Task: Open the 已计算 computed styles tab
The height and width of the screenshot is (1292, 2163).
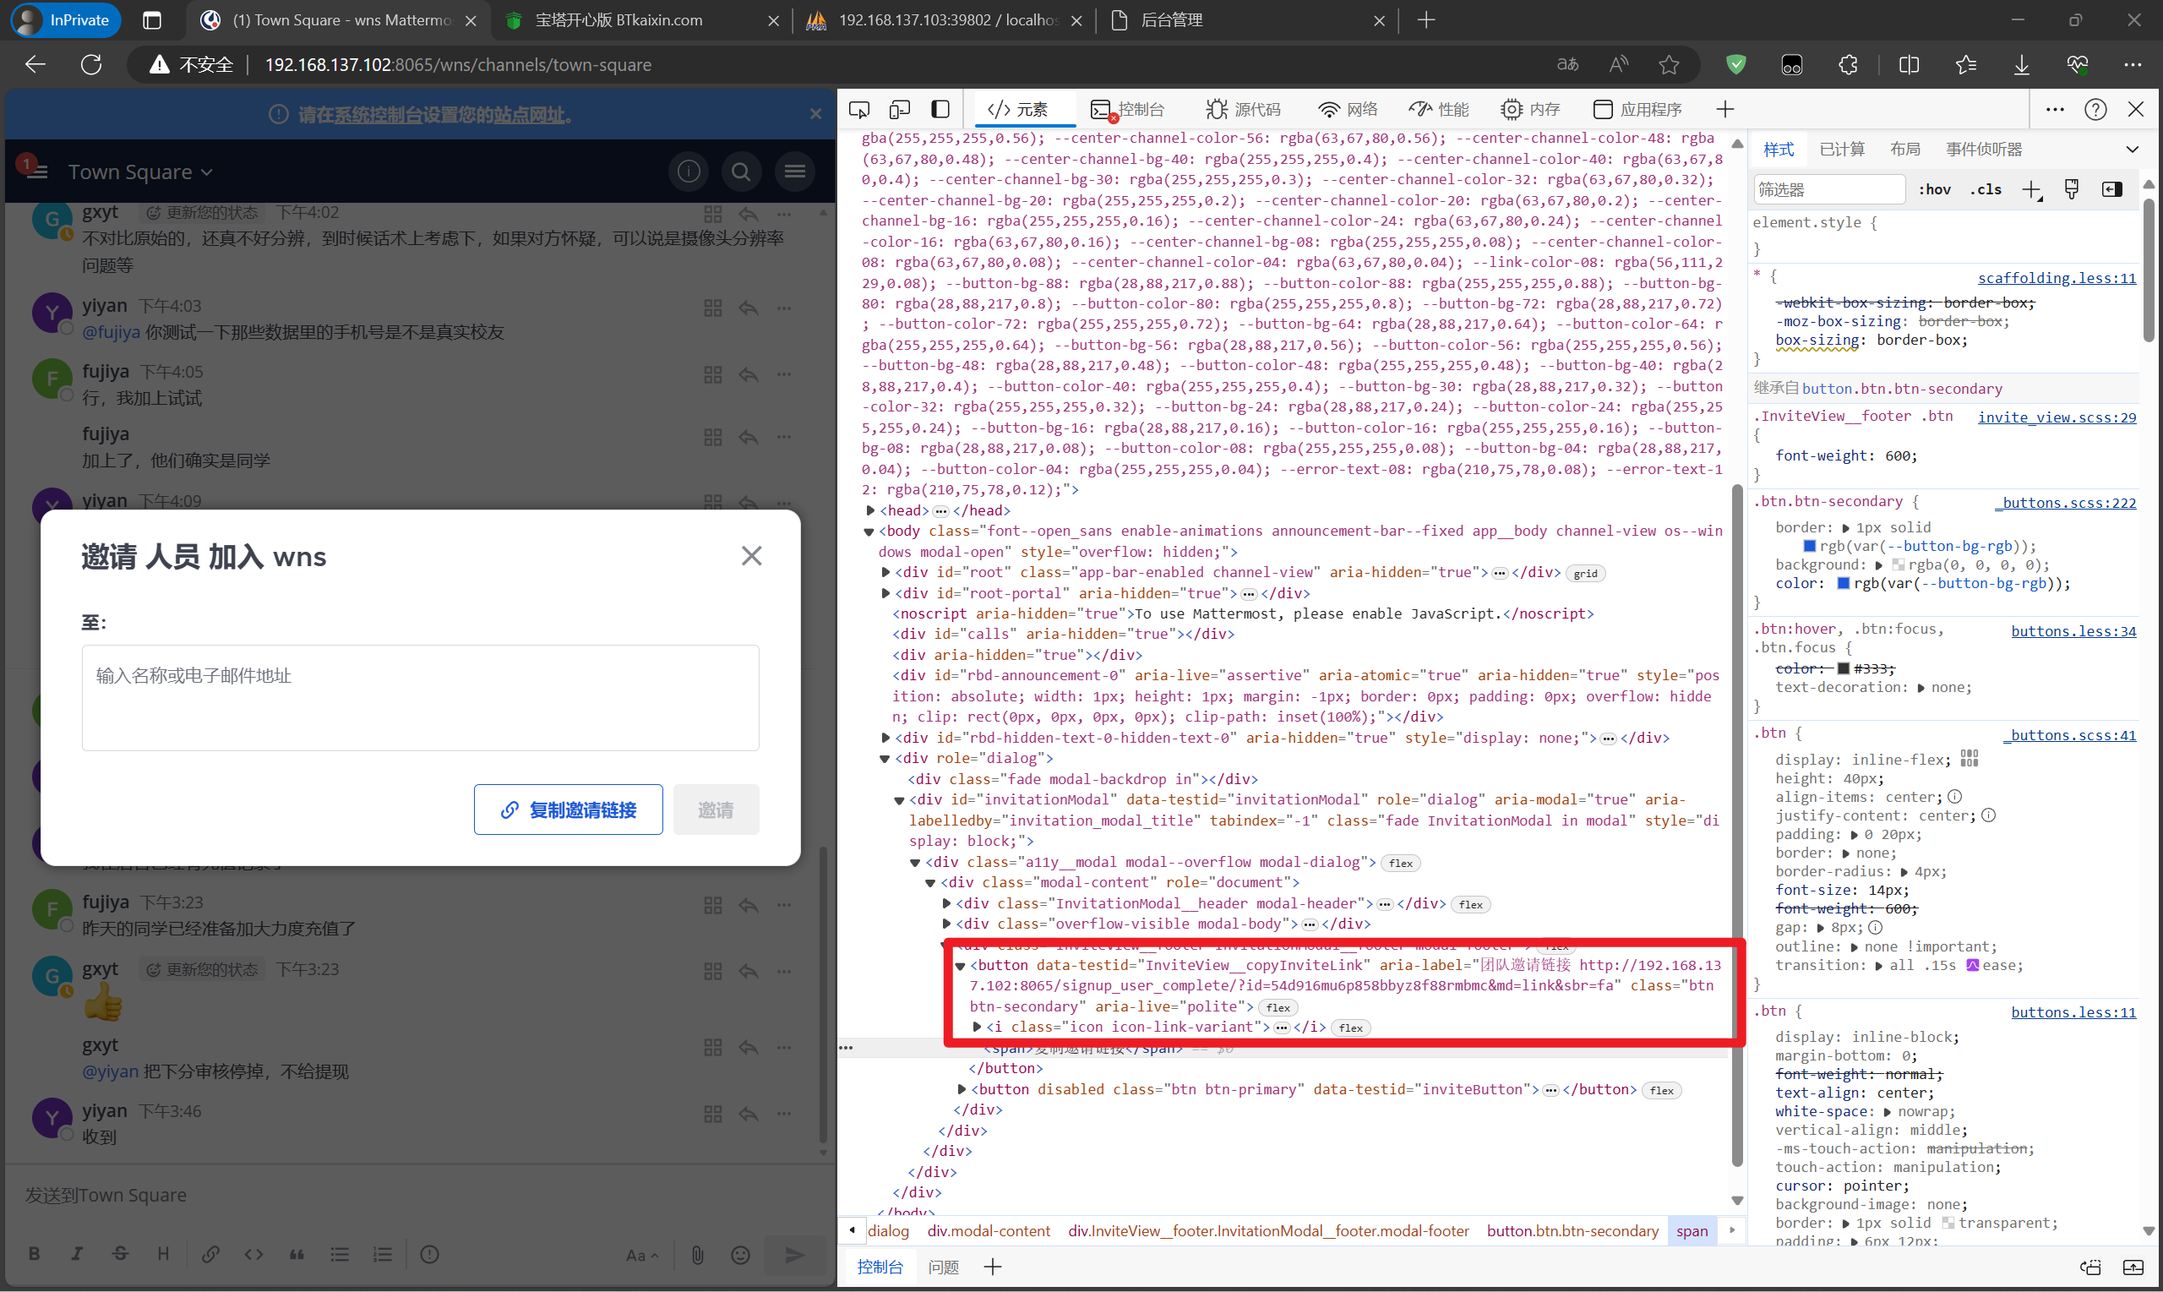Action: point(1842,150)
